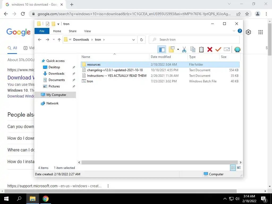Viewport: 272px width, 204px height.
Task: Open the taskbar search magnifier
Action: click(19, 199)
